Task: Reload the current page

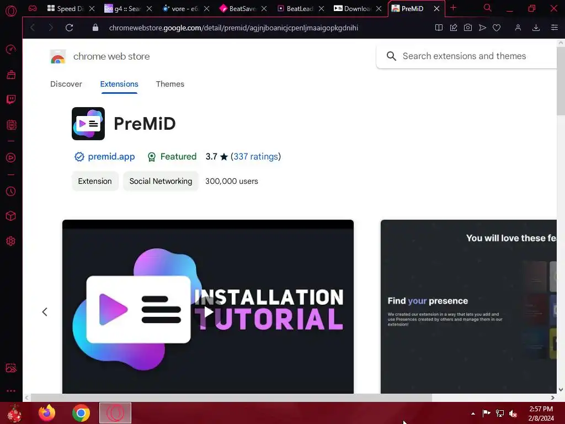Action: (x=69, y=28)
